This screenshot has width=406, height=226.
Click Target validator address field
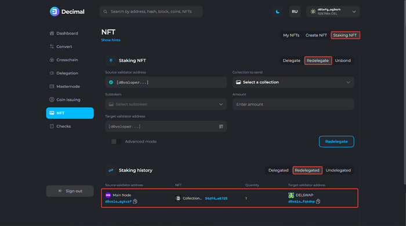166,127
